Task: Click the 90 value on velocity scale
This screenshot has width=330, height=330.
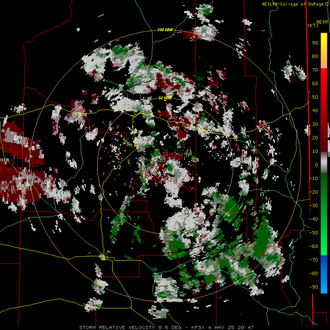Action: [315, 43]
